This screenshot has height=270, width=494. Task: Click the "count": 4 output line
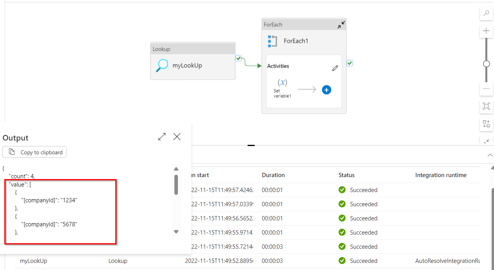(x=22, y=176)
